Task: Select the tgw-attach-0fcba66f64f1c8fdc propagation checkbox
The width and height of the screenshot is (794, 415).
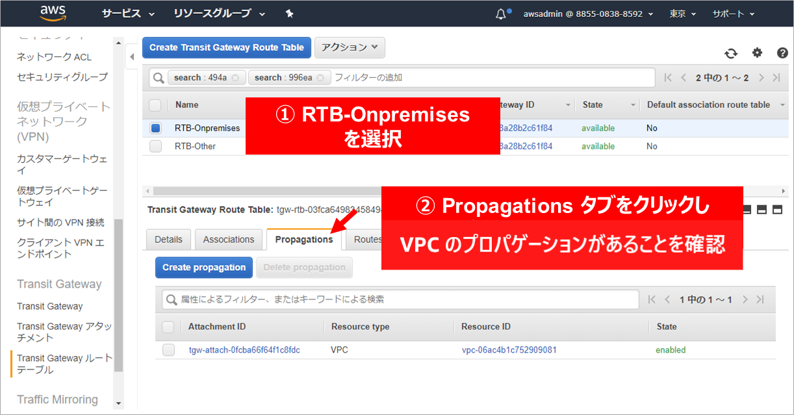Action: [x=168, y=350]
